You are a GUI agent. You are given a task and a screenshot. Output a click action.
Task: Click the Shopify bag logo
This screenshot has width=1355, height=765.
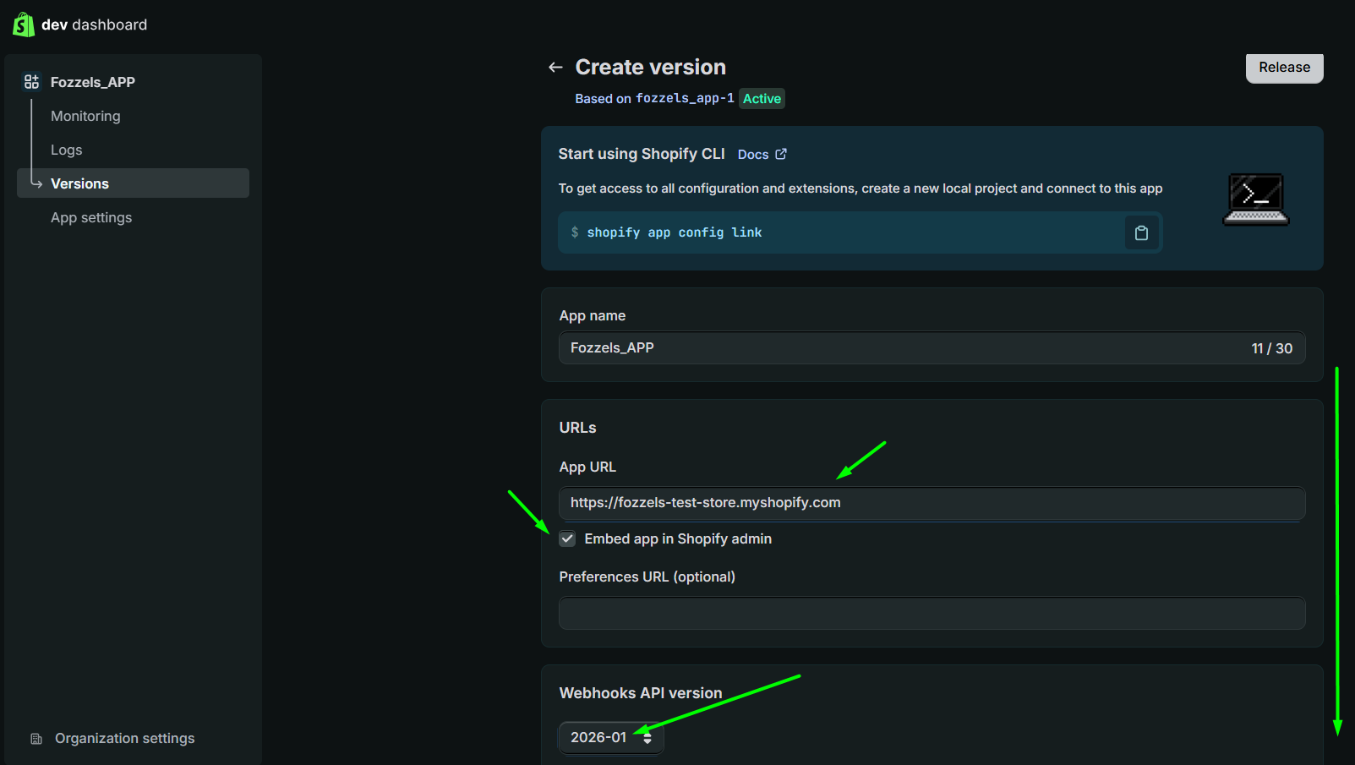(x=24, y=25)
